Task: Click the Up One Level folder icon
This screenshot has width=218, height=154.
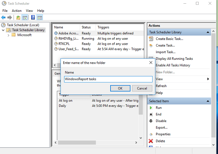Action: click(18, 18)
